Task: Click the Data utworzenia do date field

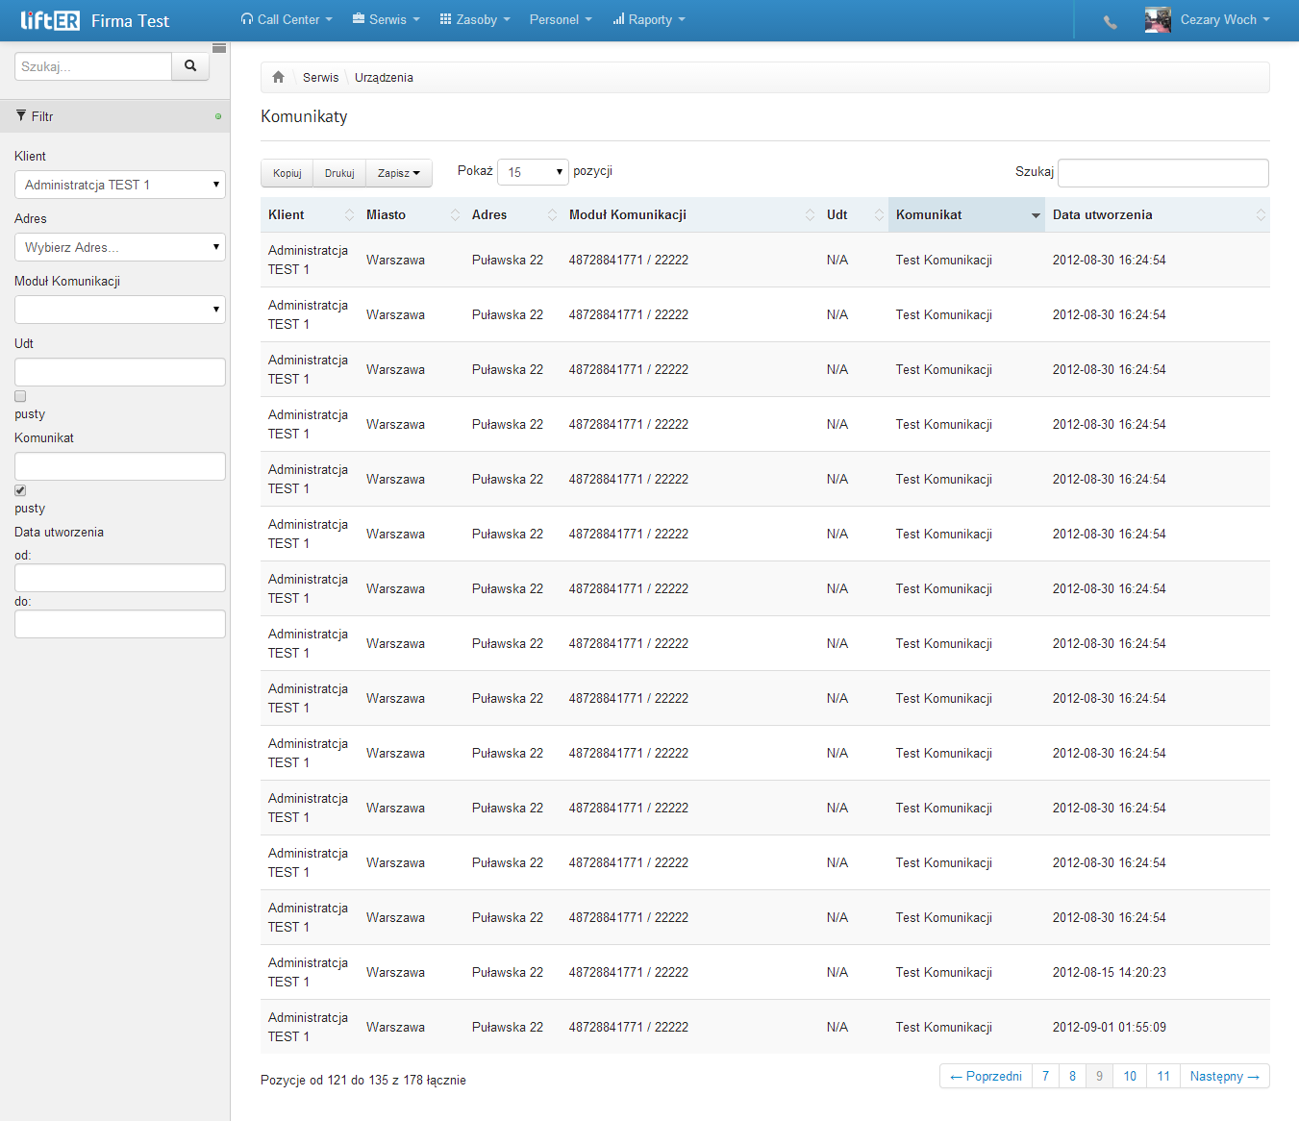Action: [120, 624]
